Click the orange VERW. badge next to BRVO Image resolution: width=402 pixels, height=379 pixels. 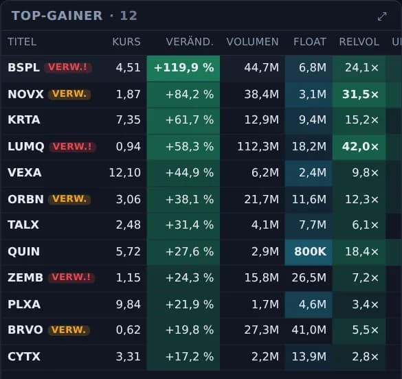[69, 330]
